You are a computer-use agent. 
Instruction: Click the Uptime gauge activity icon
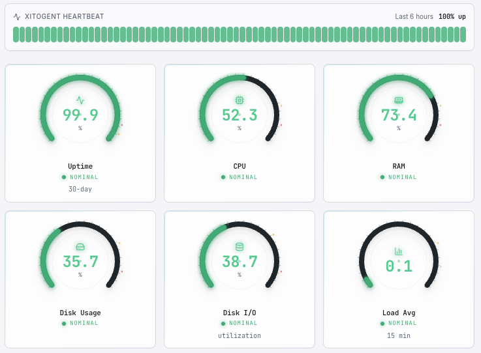click(80, 100)
